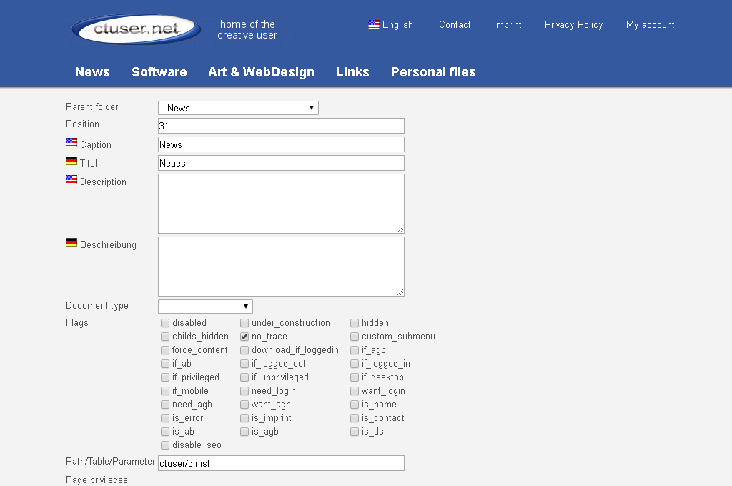Click the US flag next to English
Screen dimensions: 732x486
374,24
